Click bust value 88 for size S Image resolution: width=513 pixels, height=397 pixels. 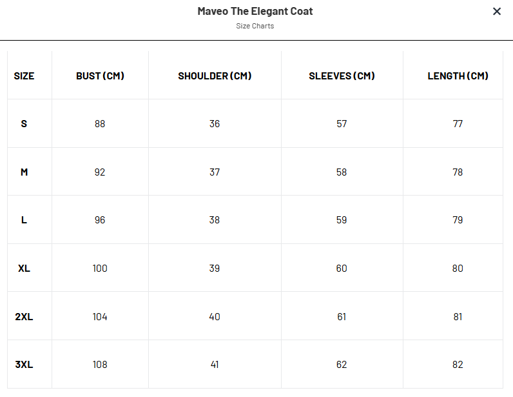pos(100,123)
